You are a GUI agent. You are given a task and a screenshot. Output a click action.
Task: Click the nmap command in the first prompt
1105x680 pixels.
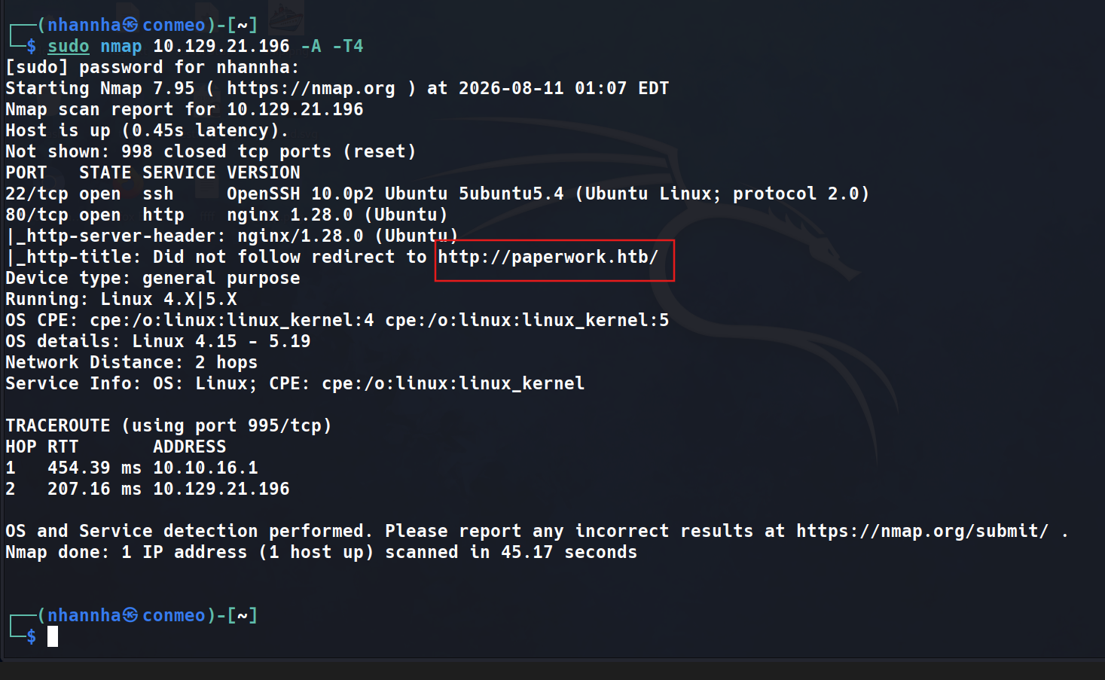[121, 46]
